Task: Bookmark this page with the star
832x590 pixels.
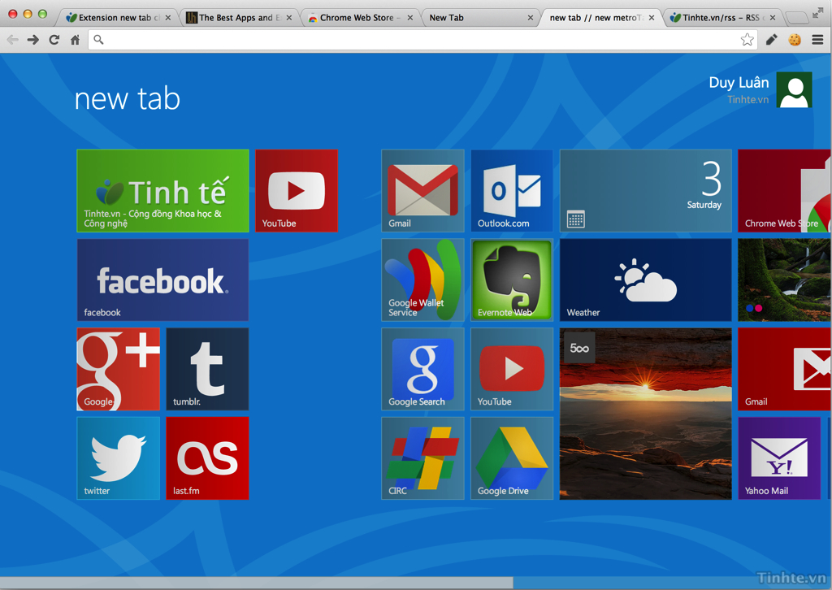Action: click(747, 40)
